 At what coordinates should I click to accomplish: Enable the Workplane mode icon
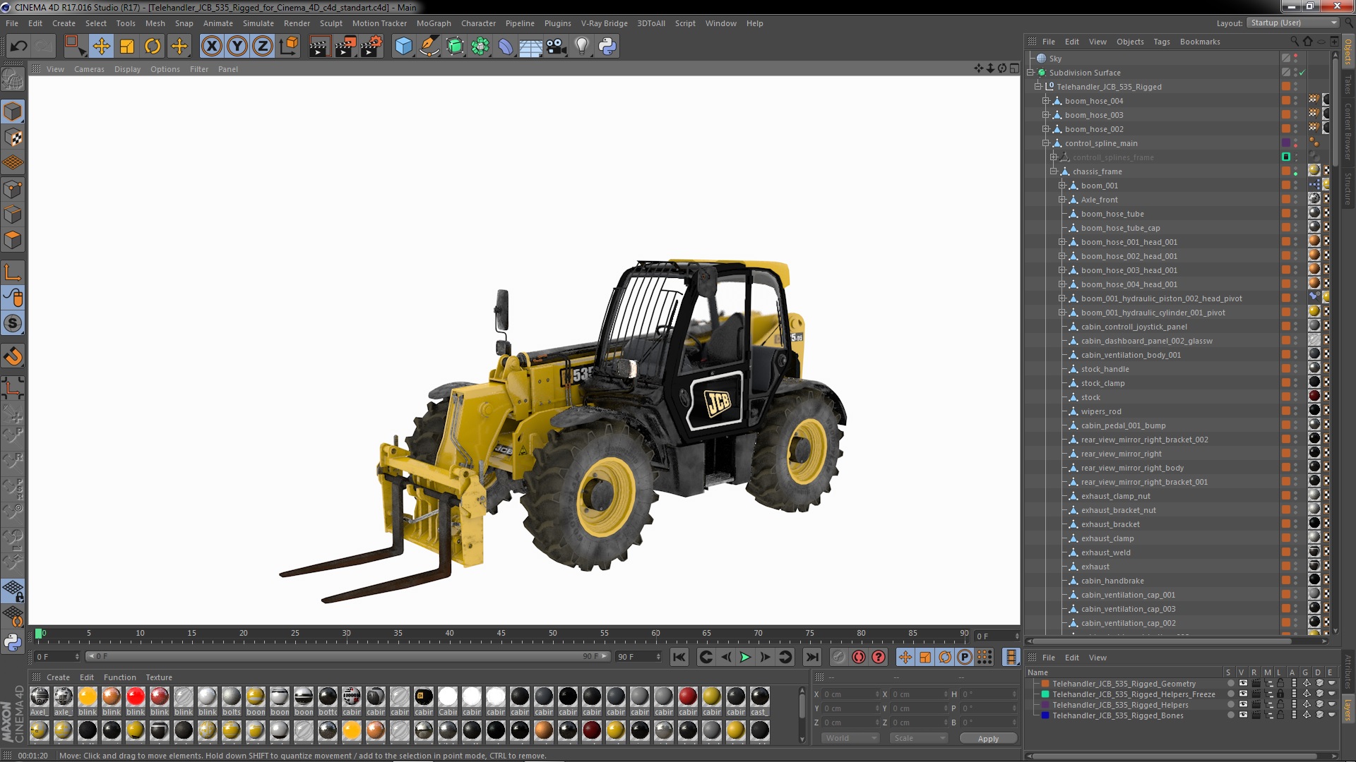click(13, 163)
